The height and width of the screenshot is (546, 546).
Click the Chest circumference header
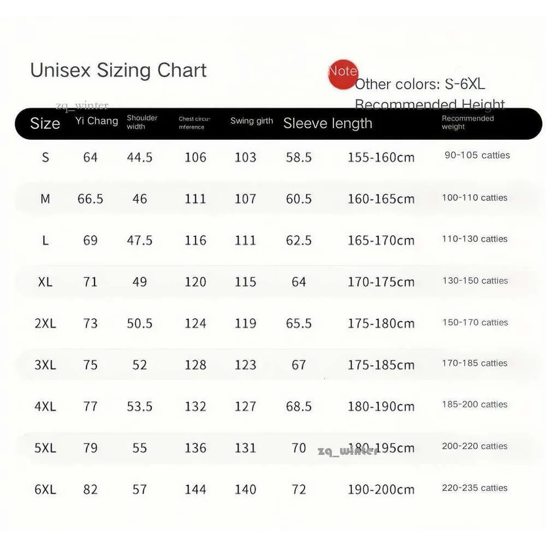194,123
